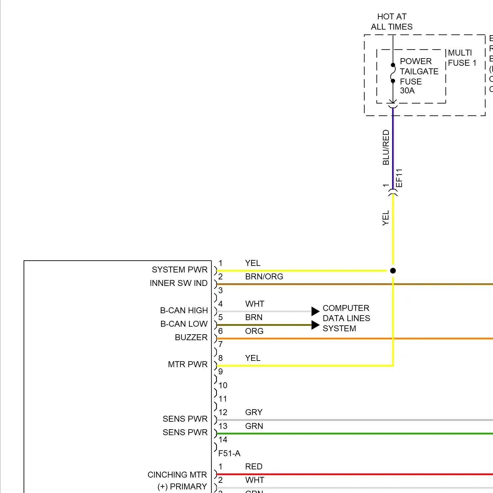This screenshot has width=493, height=493.
Task: Click the "EF11" connector label
Action: tap(399, 178)
